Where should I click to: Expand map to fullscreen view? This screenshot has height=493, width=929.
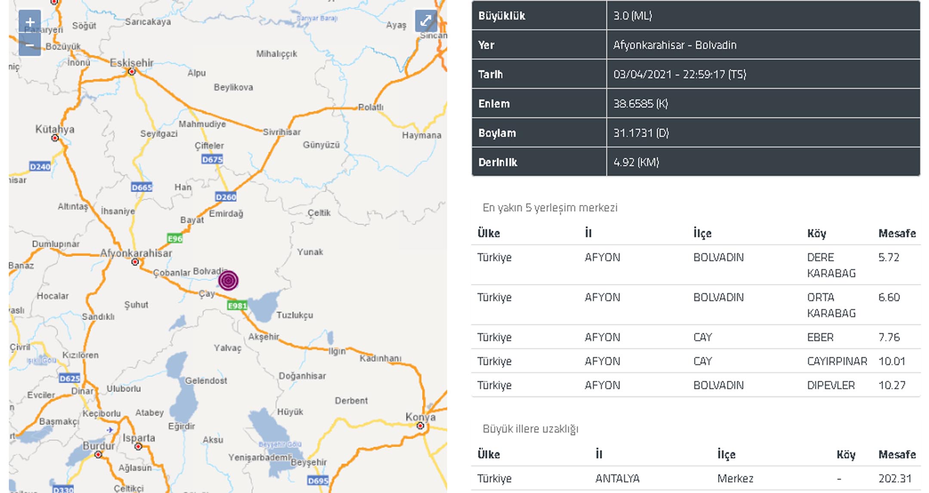(x=426, y=21)
